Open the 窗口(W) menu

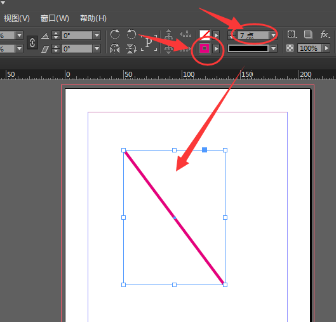[x=55, y=18]
